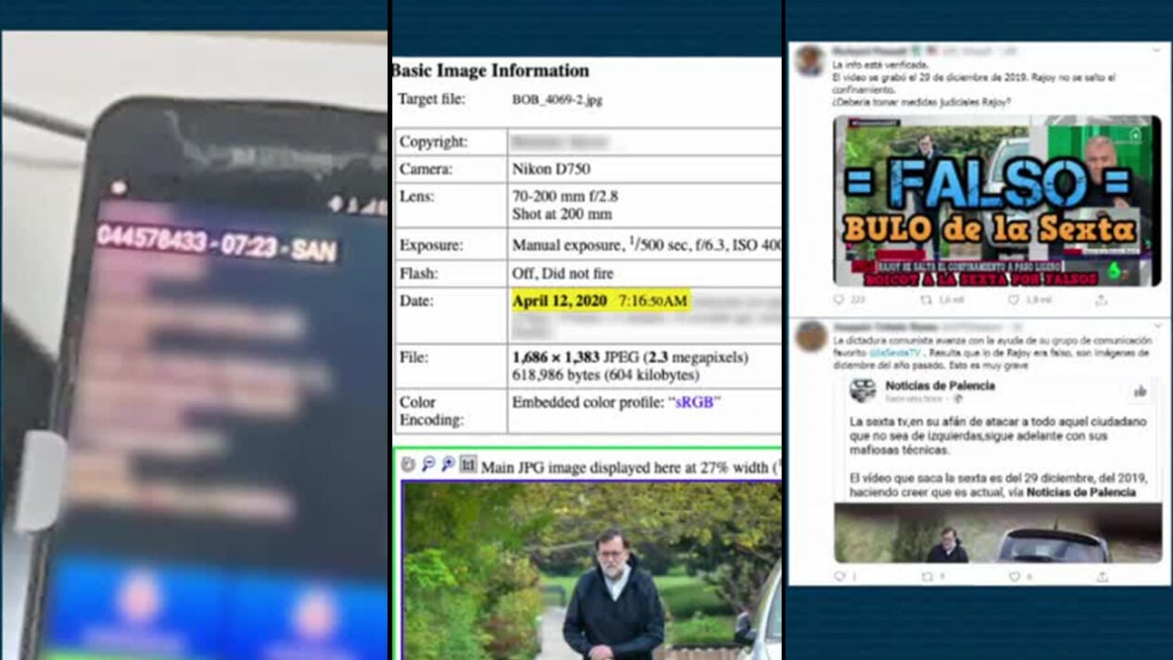
Task: Open the chevron menu on the first tweet
Action: (1156, 50)
